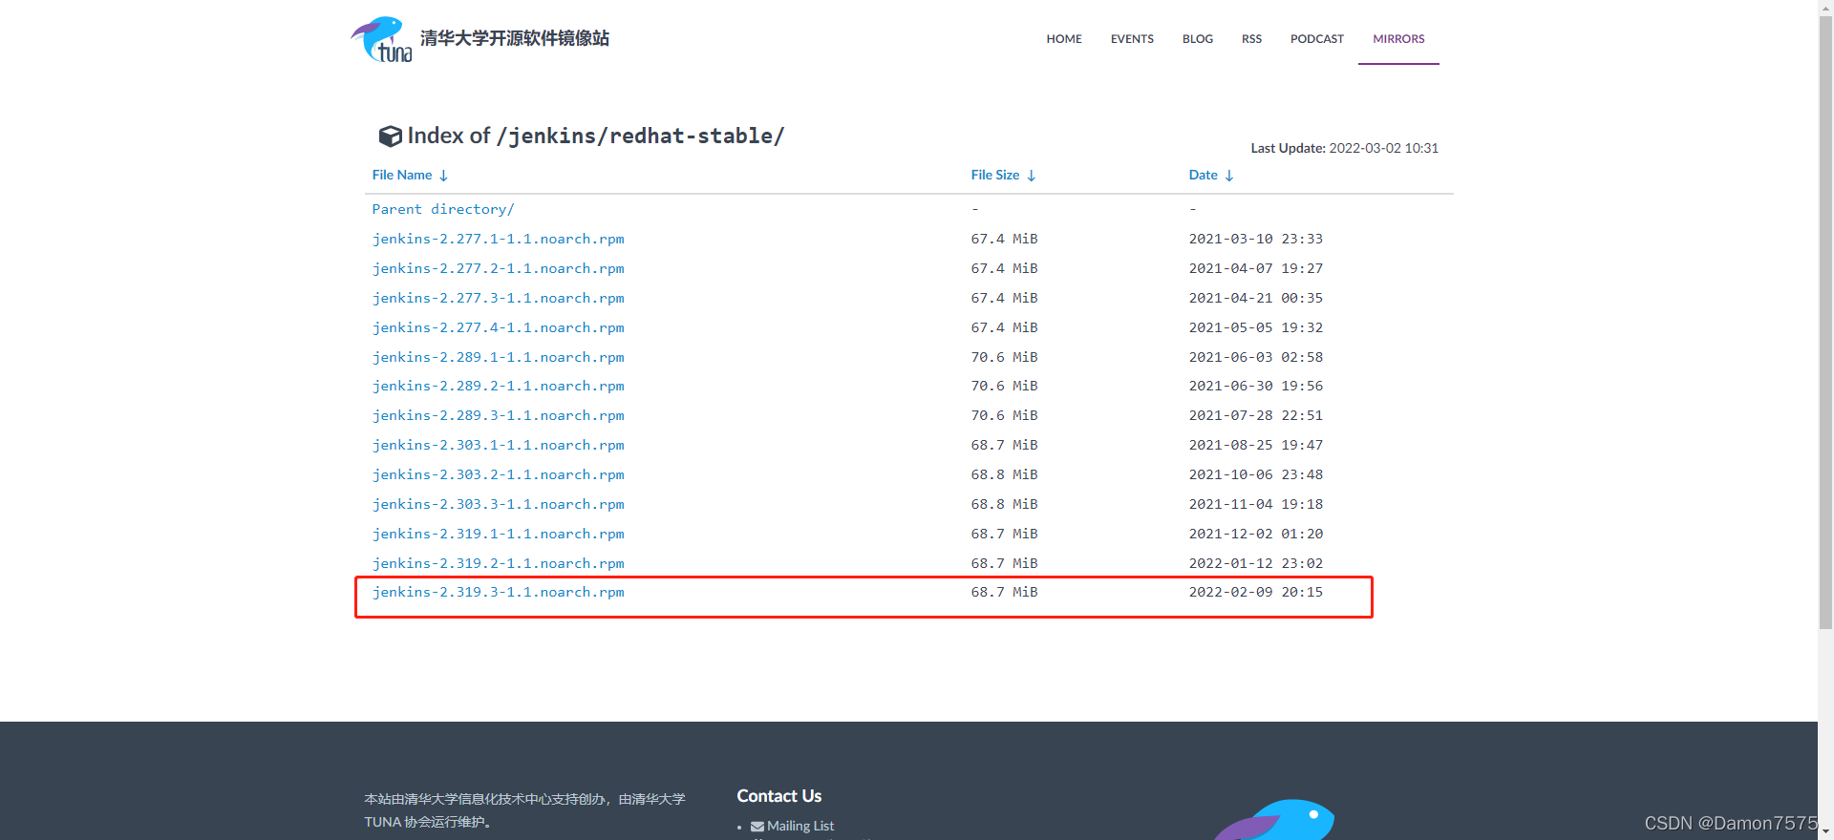Click the Last Update 2022-03-02 10:31 text

tap(1345, 148)
